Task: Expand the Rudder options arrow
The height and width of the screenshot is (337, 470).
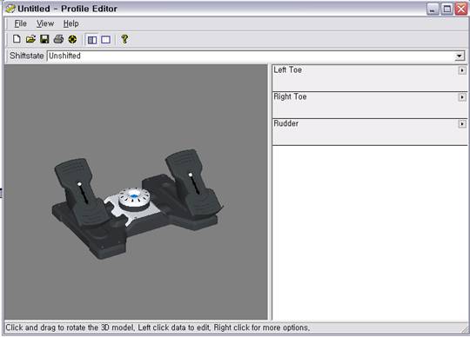Action: [x=462, y=124]
